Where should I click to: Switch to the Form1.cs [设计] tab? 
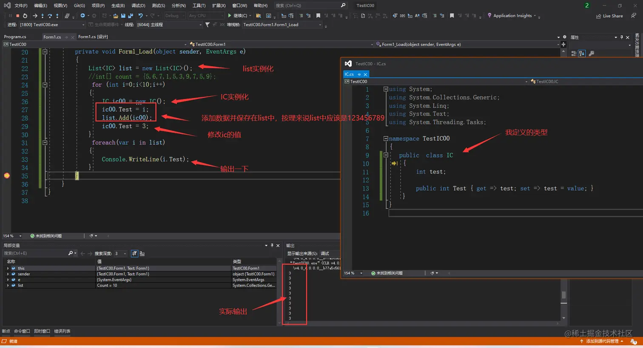[93, 37]
